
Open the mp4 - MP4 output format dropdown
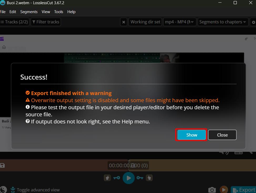pyautogui.click(x=180, y=22)
